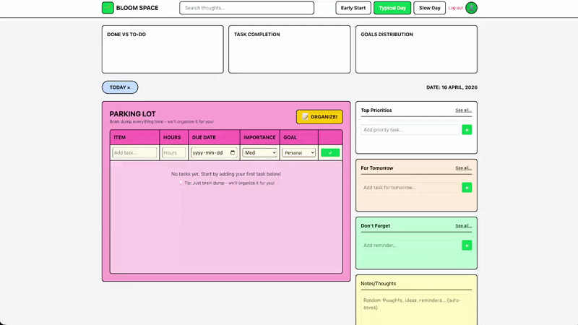Click the Notes/Thoughts text area
The width and height of the screenshot is (578, 325).
click(416, 310)
